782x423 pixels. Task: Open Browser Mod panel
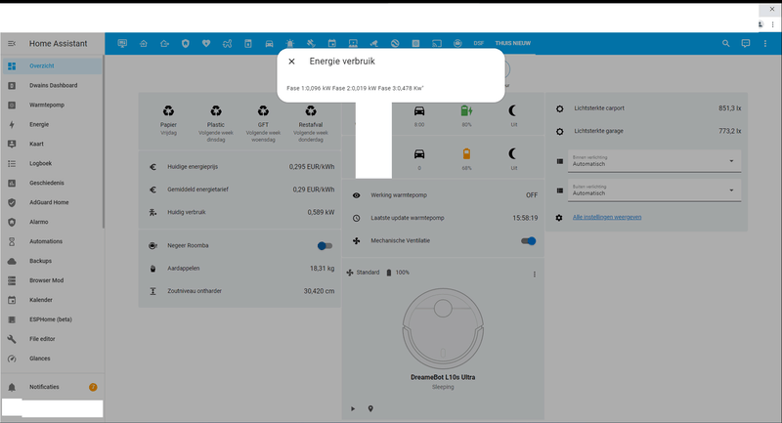click(53, 280)
